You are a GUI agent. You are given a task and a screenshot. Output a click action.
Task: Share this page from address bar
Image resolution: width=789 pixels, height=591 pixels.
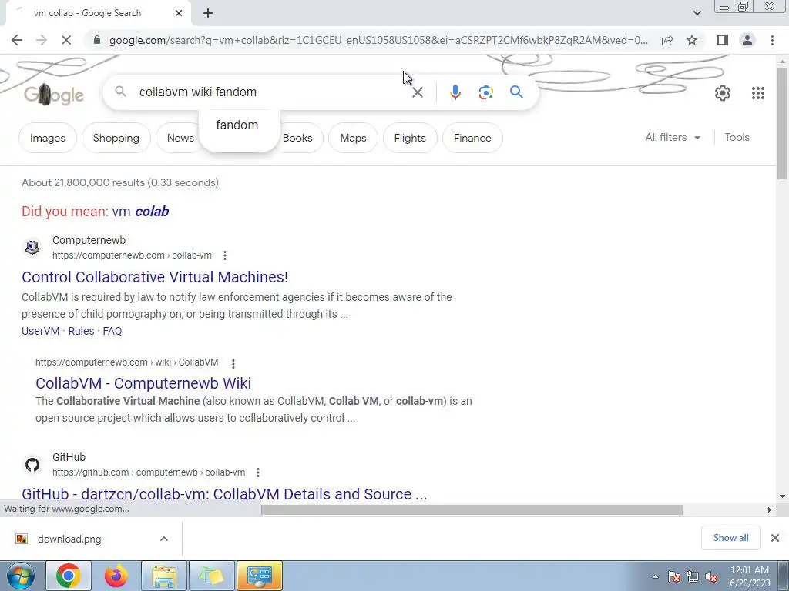pyautogui.click(x=667, y=40)
